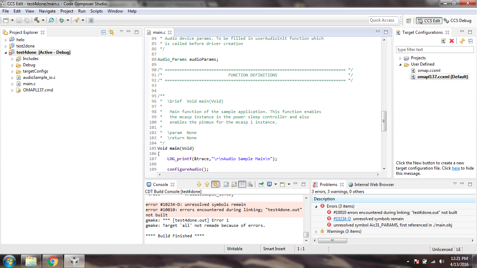Click the New file wizard toolbar icon
477x268 pixels.
[6, 20]
